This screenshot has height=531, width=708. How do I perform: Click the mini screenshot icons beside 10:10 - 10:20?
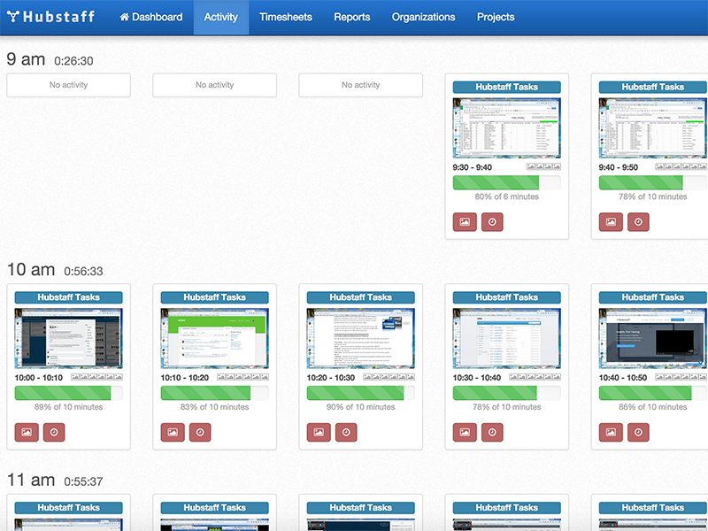[242, 378]
